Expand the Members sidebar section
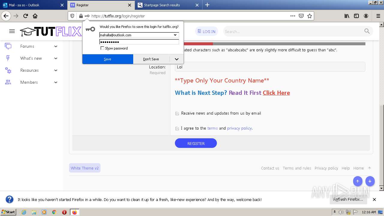Screen dimensions: 384x216 56,82
